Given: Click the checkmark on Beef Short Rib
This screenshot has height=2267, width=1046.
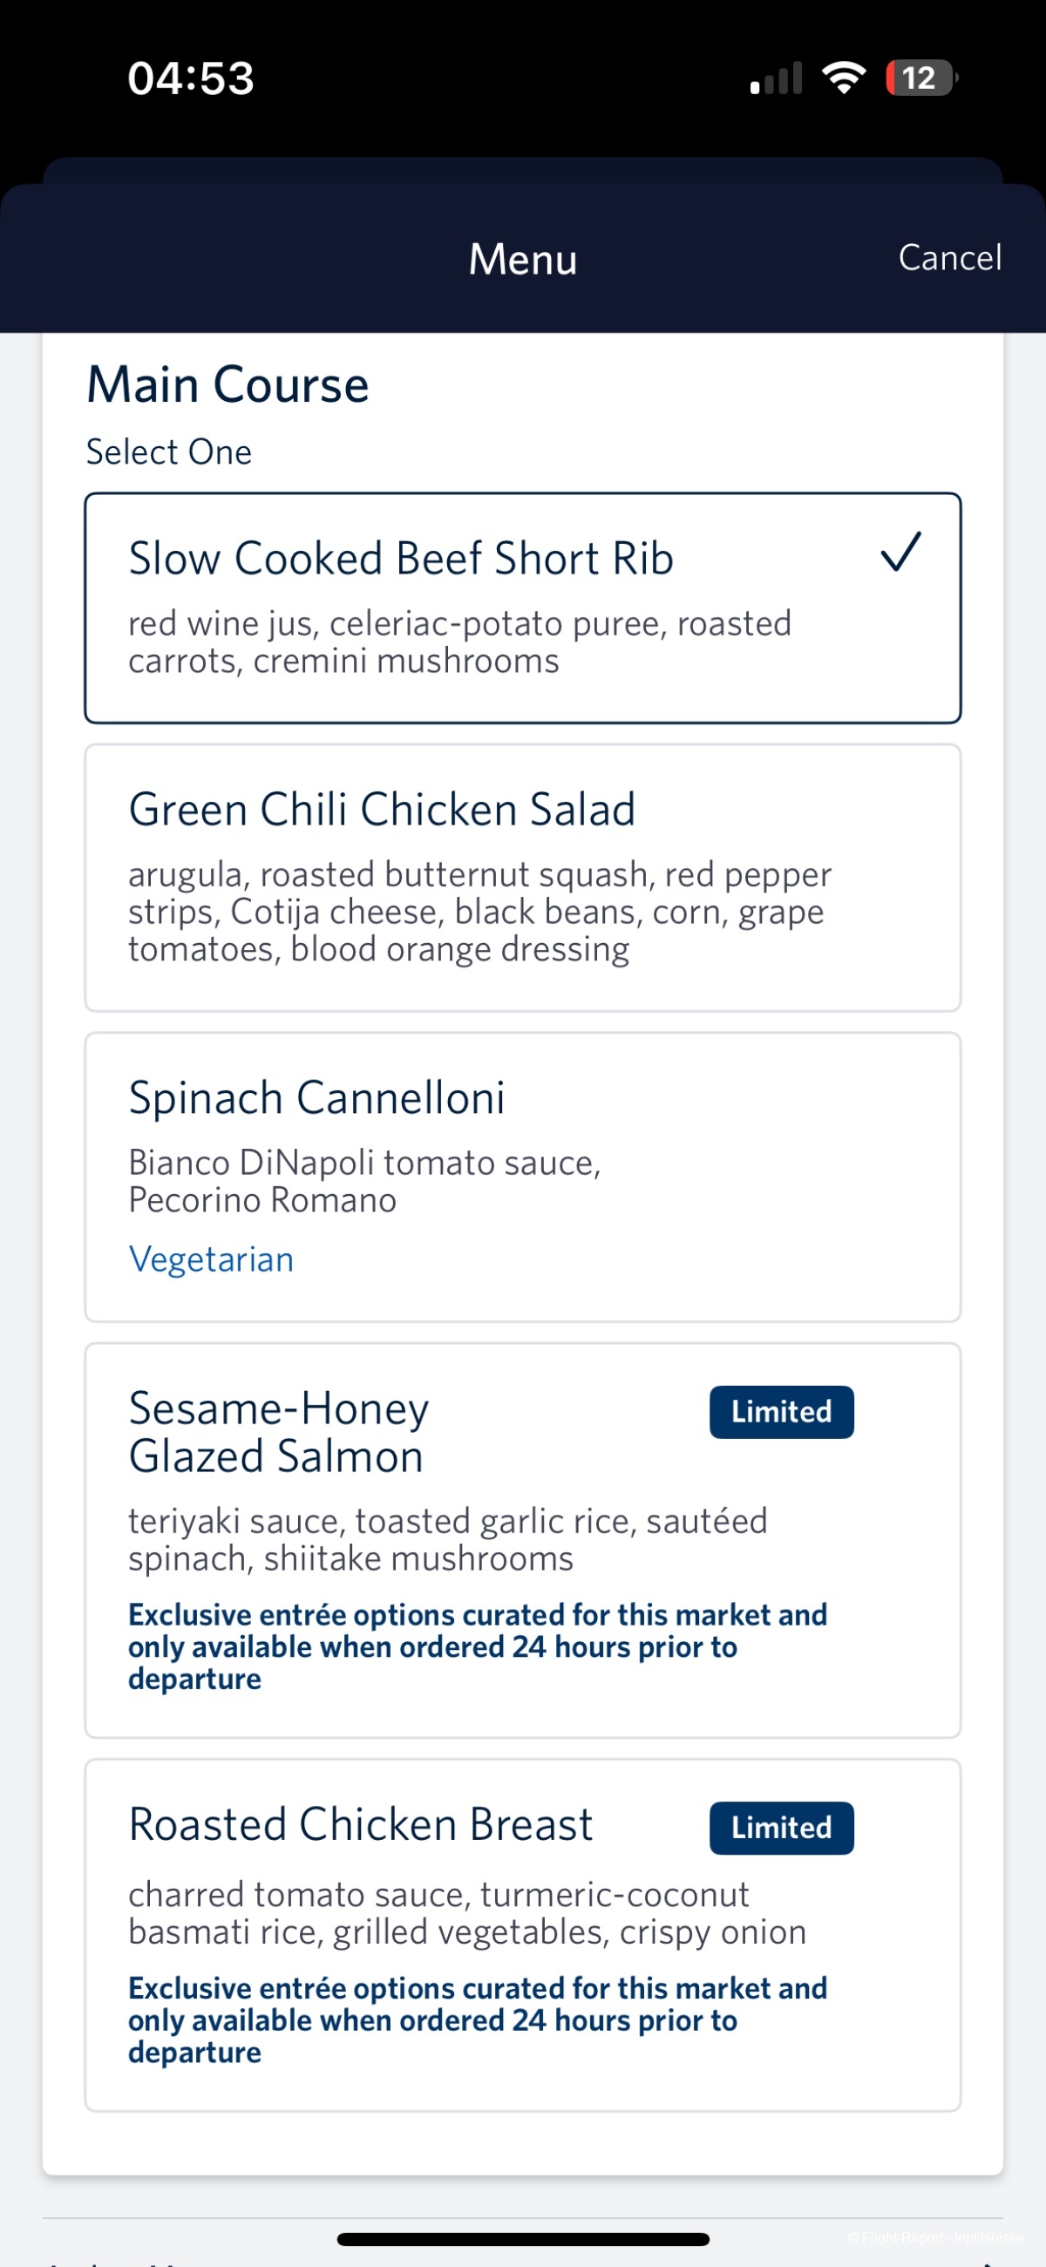Looking at the screenshot, I should 900,553.
